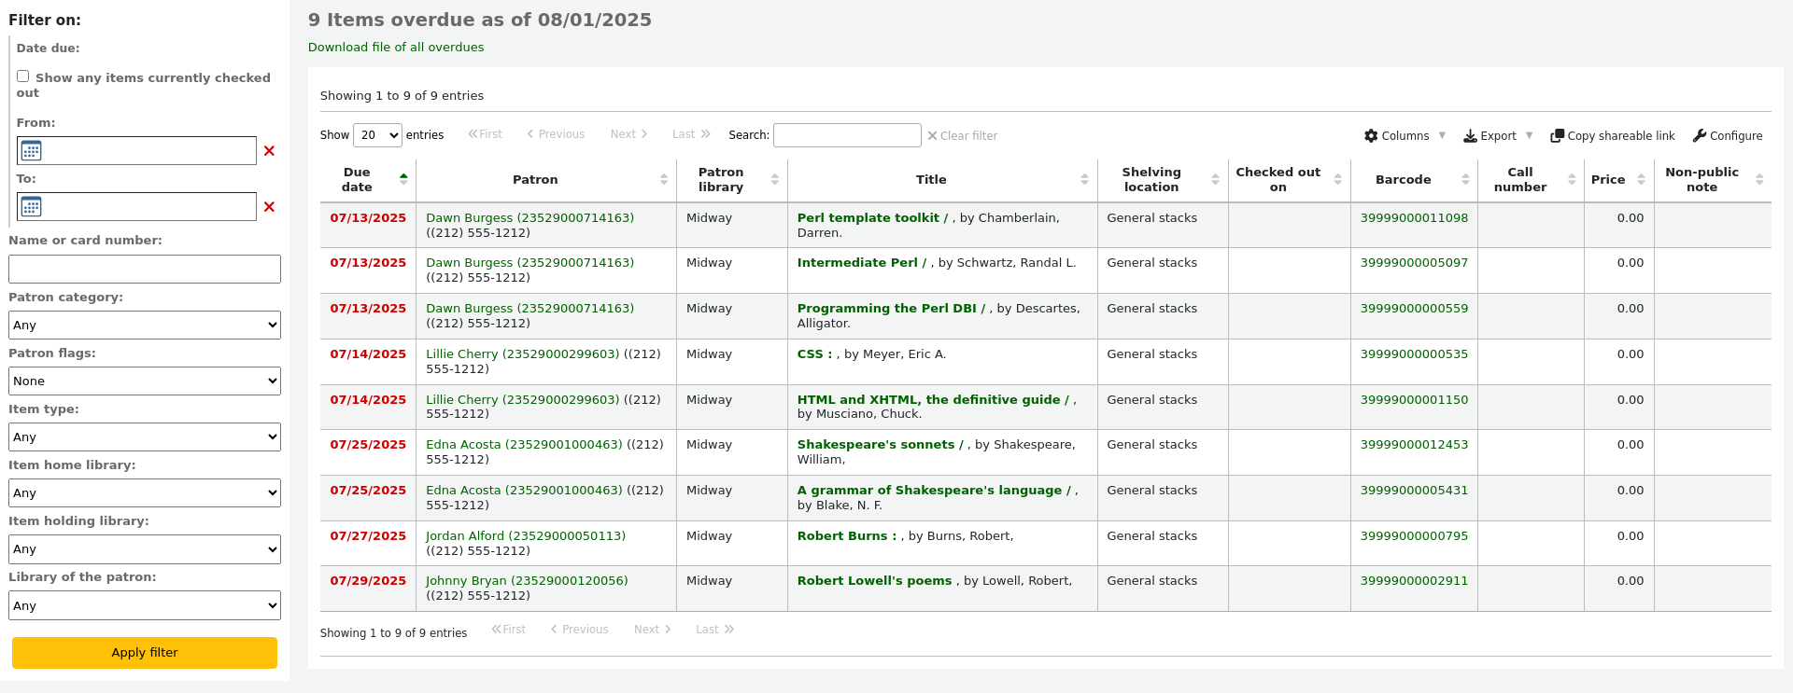Open barcode 39999000002911 item
The image size is (1793, 693).
click(1414, 581)
